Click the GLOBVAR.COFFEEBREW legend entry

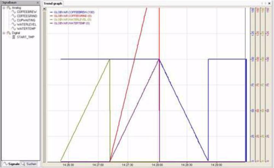point(72,12)
